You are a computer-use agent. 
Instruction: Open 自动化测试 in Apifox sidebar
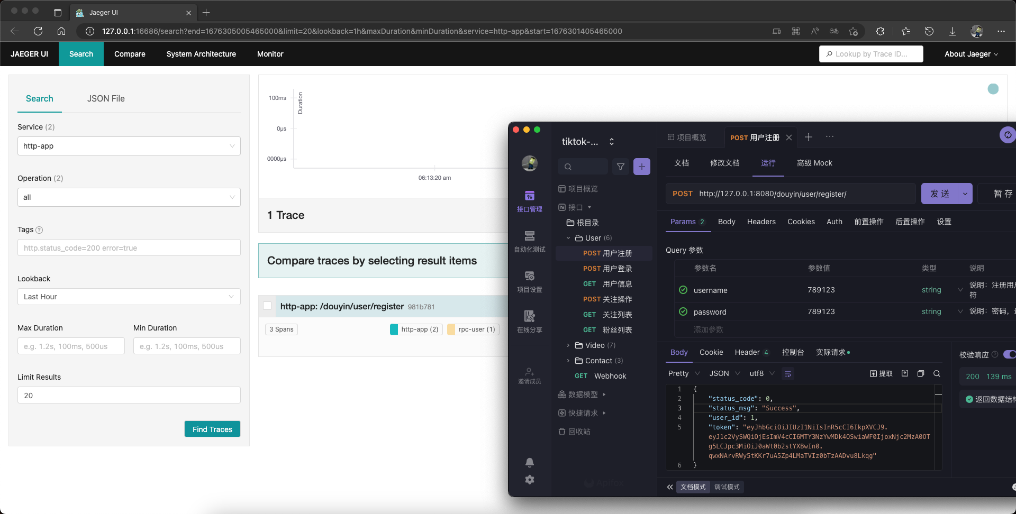pyautogui.click(x=529, y=242)
